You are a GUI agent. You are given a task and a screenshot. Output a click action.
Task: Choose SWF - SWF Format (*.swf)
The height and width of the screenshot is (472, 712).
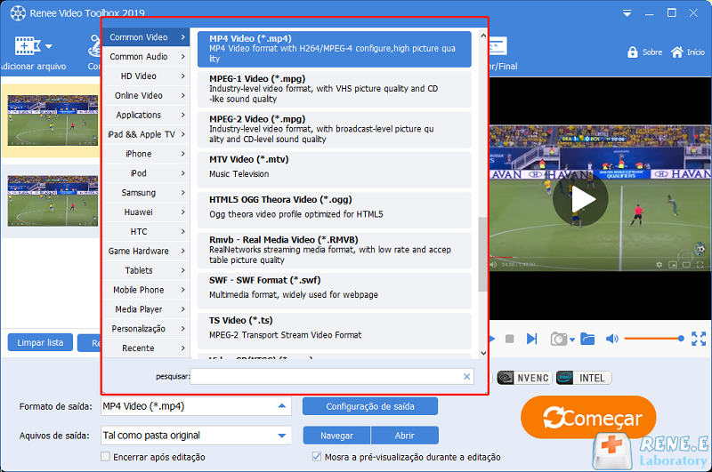pyautogui.click(x=335, y=291)
